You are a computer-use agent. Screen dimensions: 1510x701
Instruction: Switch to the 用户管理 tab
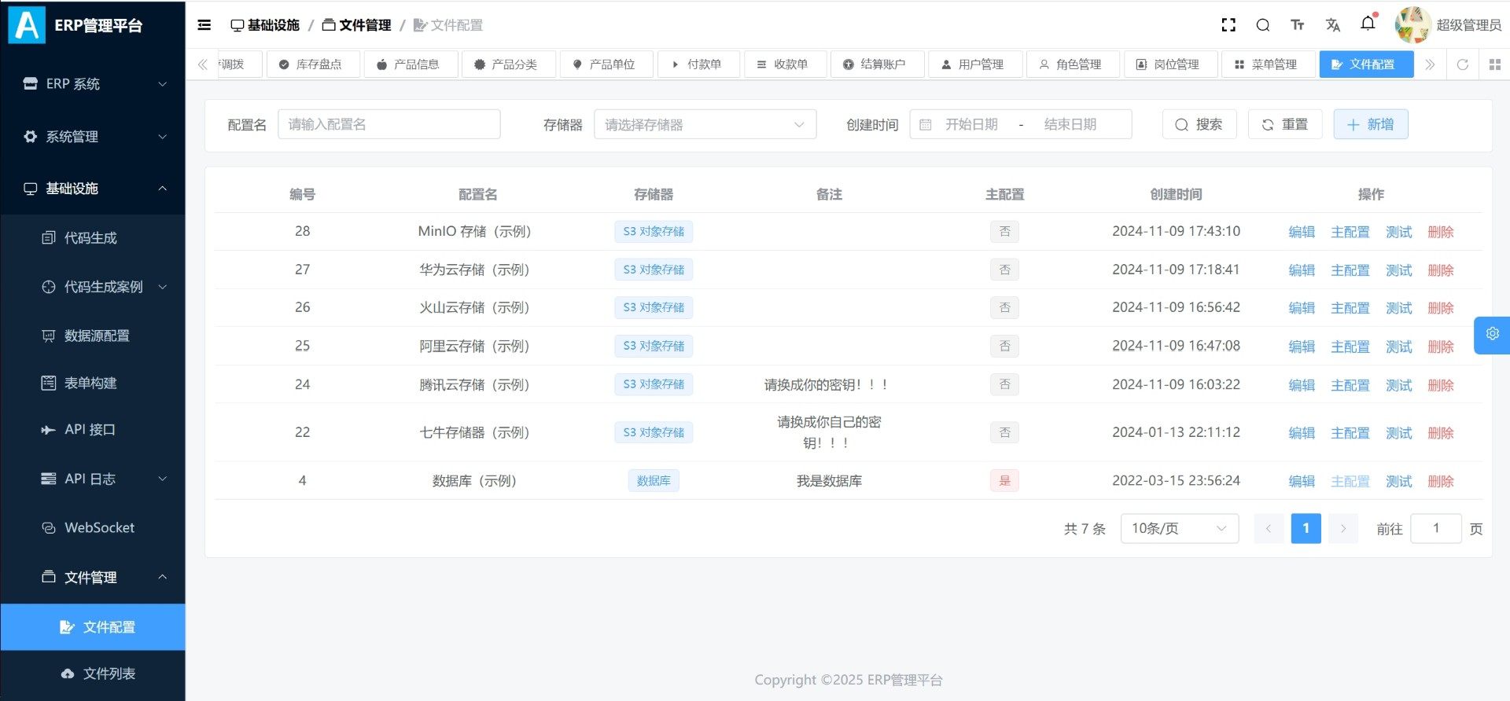[x=975, y=64]
